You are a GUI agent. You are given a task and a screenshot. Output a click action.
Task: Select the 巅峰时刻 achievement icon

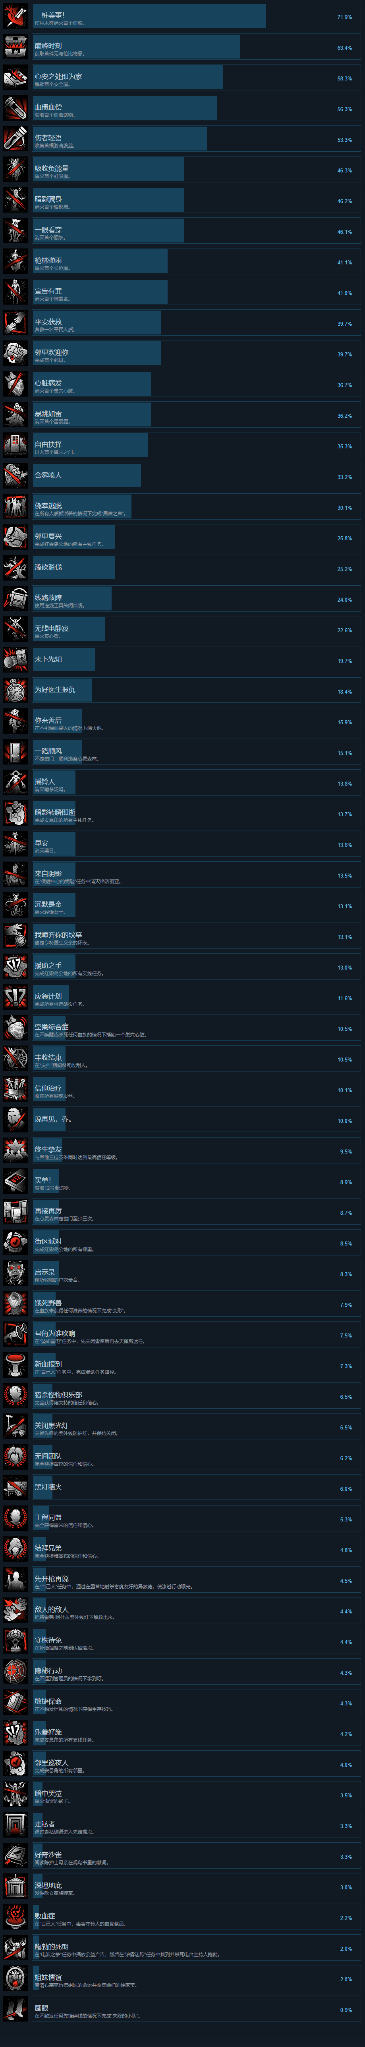[16, 47]
